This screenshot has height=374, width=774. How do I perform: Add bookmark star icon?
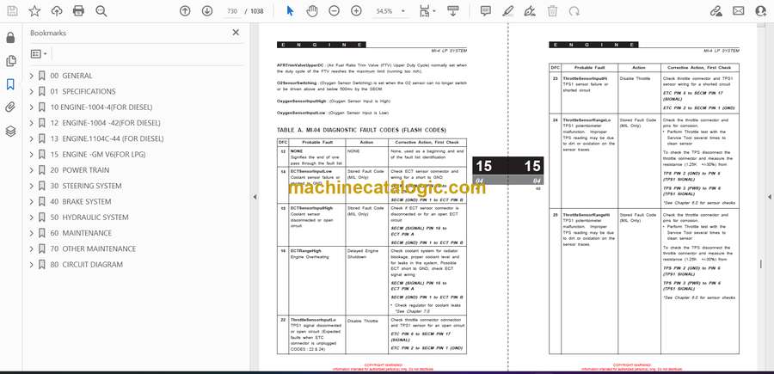coord(34,11)
